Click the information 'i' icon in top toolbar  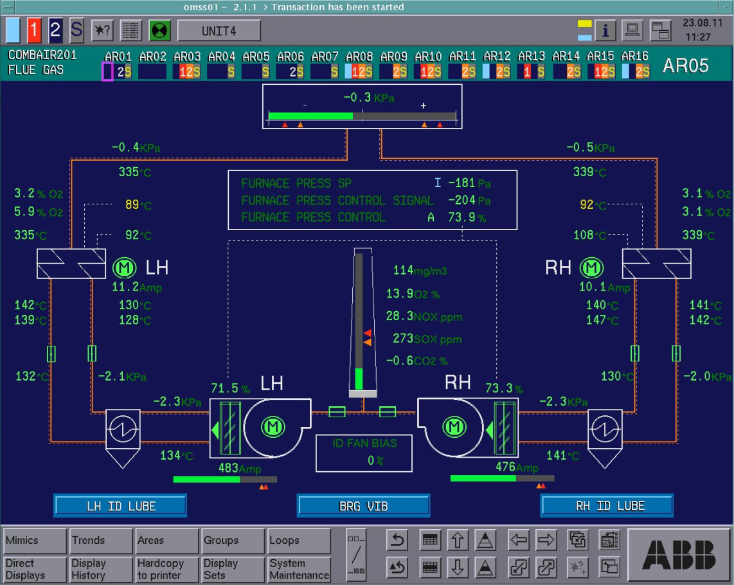pos(605,30)
